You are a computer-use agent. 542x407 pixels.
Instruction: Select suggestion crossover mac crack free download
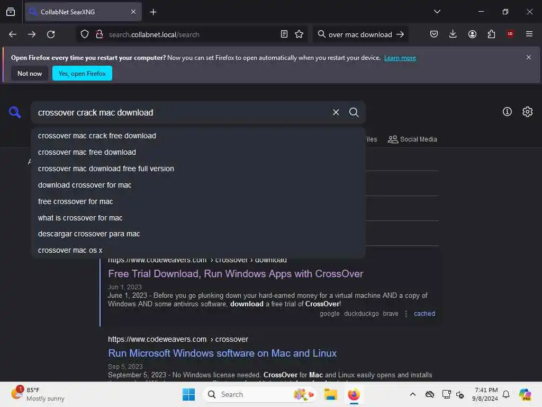[x=198, y=136]
